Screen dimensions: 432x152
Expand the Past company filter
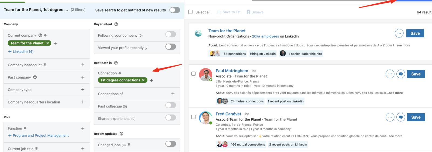(83, 77)
